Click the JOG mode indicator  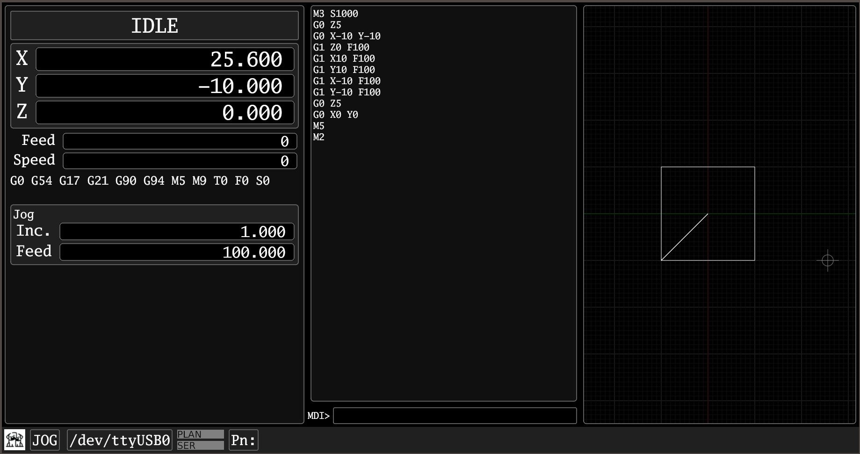click(x=45, y=440)
